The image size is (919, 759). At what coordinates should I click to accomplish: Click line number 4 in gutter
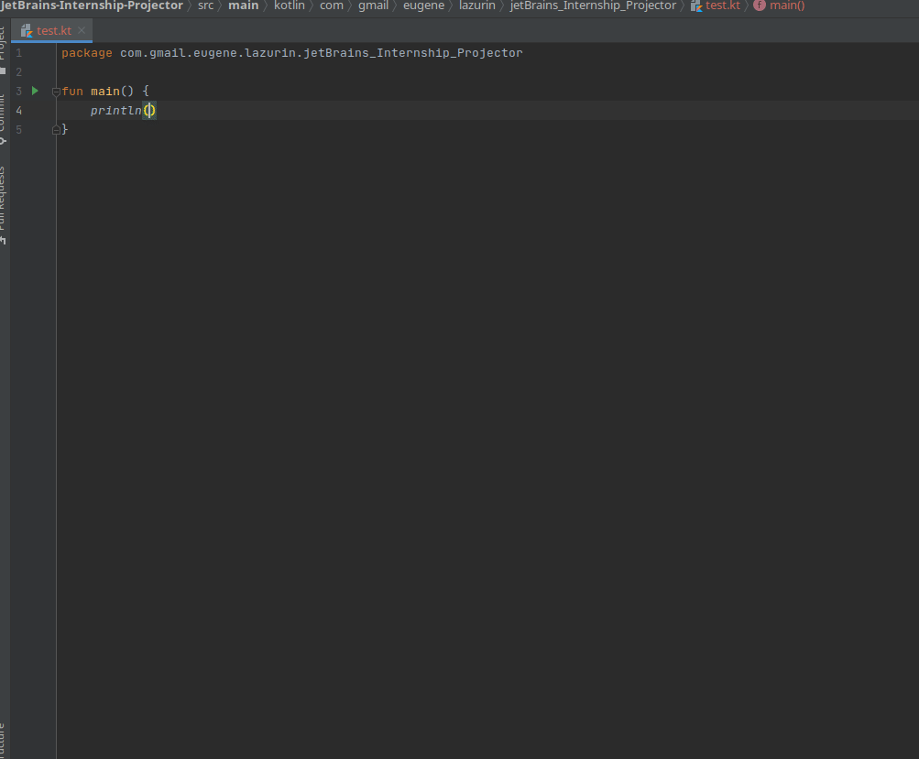tap(18, 110)
